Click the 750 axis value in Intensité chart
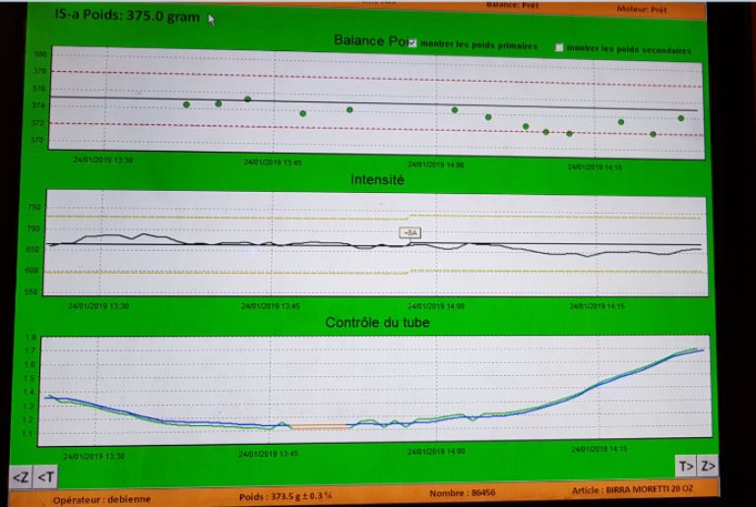 pyautogui.click(x=33, y=208)
